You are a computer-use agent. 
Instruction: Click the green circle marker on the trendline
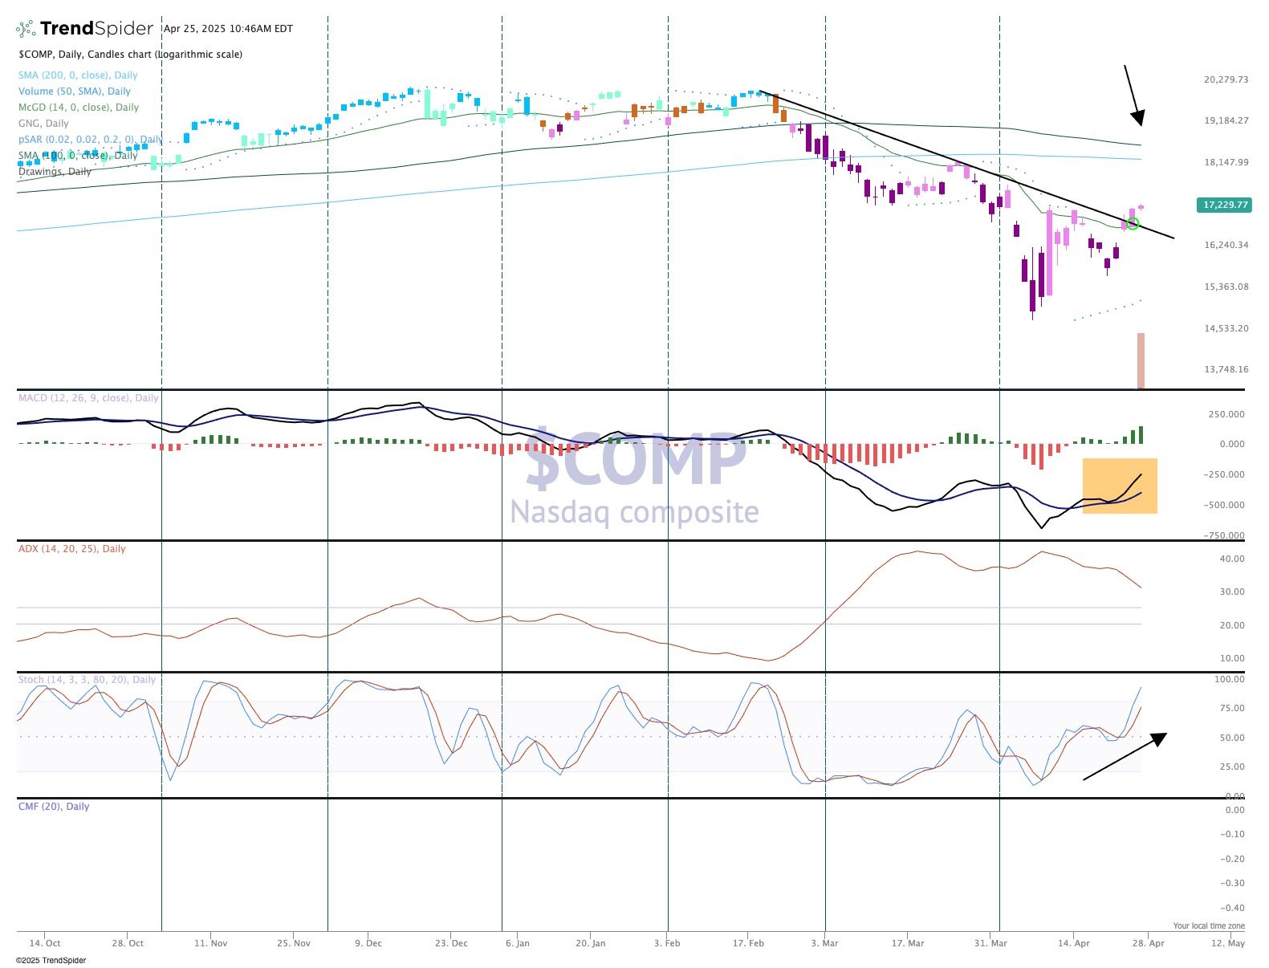pyautogui.click(x=1133, y=223)
